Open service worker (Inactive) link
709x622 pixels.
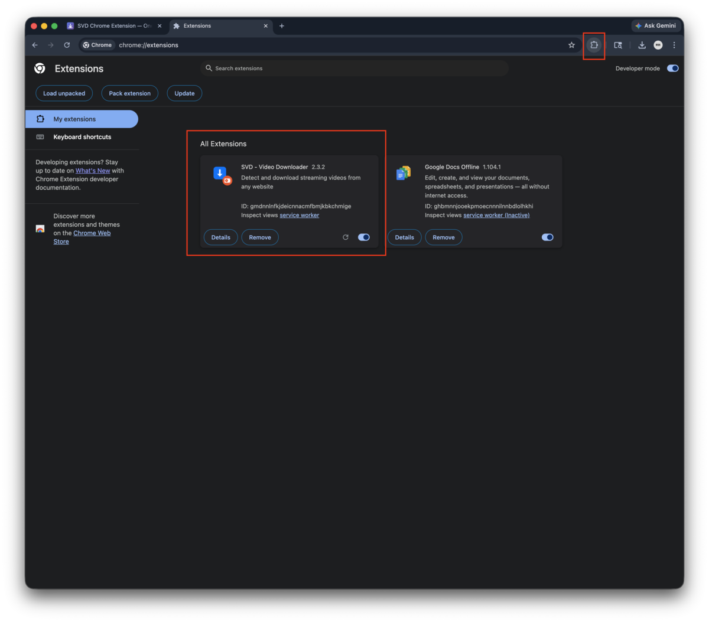point(496,216)
